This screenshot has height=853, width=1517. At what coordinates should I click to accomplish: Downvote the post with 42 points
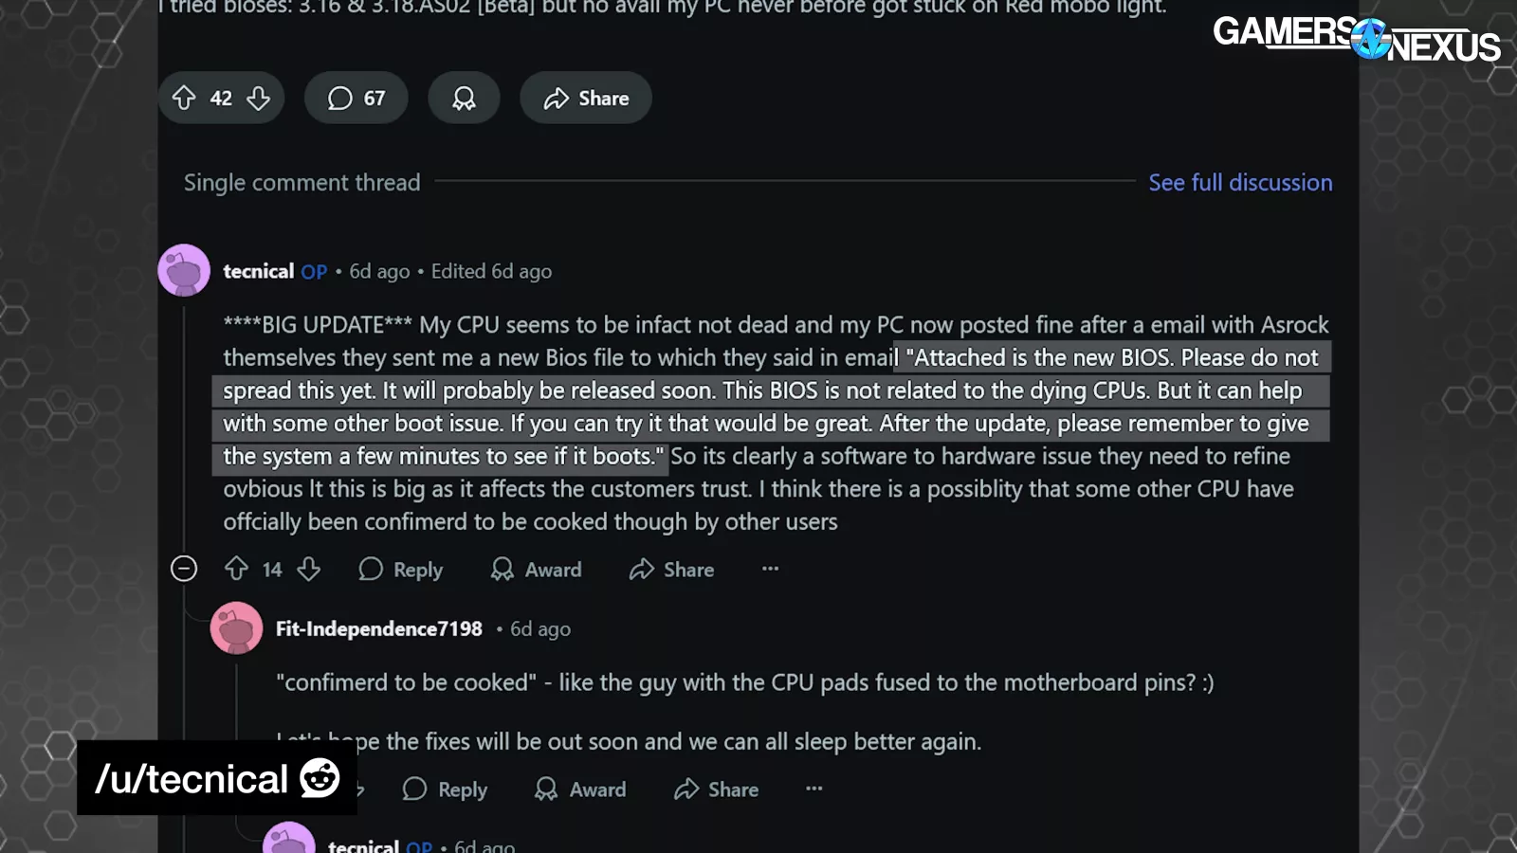click(x=259, y=98)
